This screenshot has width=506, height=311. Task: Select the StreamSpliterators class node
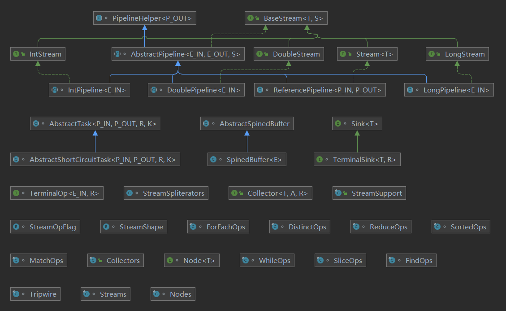click(166, 193)
